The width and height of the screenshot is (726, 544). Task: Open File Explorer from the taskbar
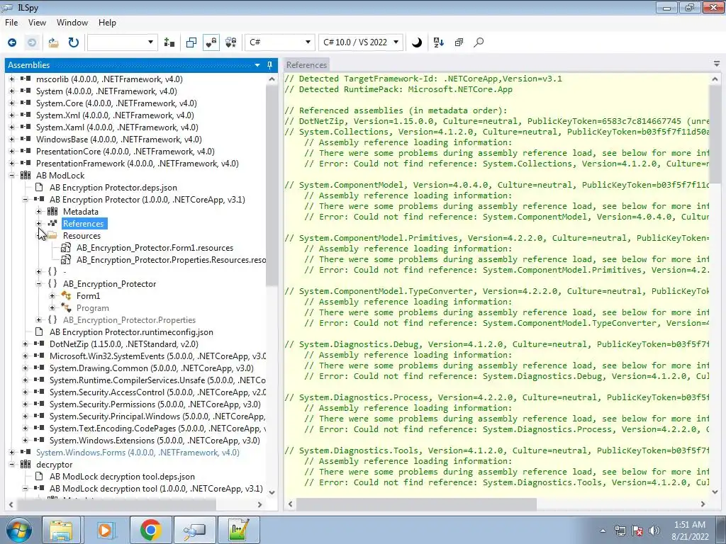coord(62,530)
